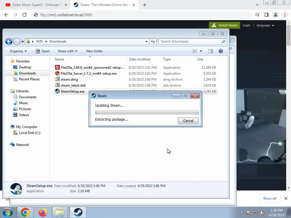Screen dimensions: 291x218
Task: Toggle Chrome side panel icon
Action: coord(267,15)
